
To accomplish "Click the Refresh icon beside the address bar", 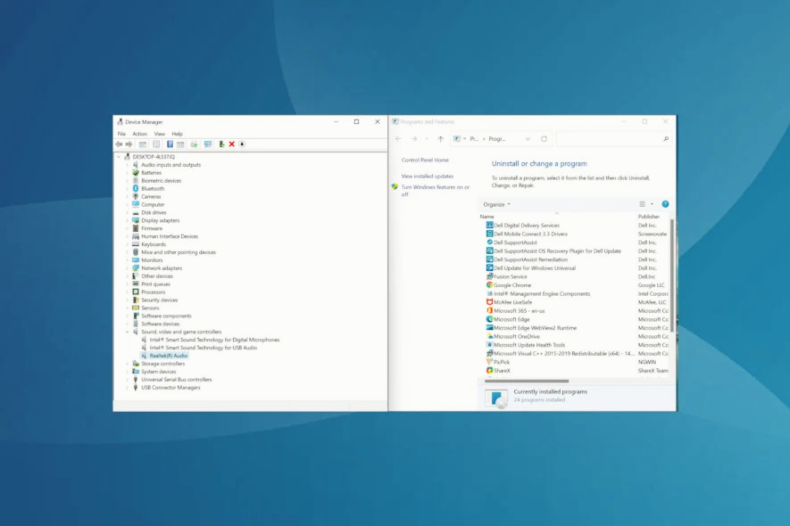I will [544, 139].
